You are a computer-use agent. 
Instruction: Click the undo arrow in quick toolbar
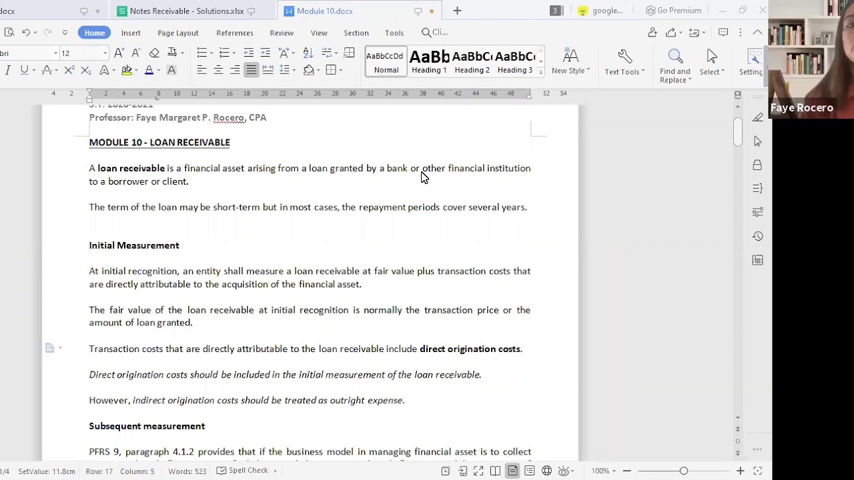(25, 32)
